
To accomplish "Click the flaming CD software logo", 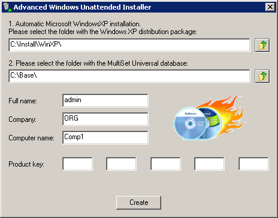I will coord(210,118).
